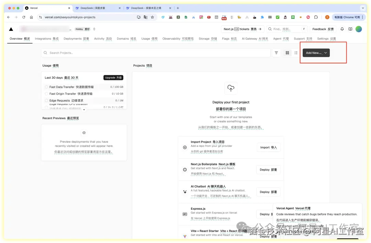
Task: Open the Integrations tab
Action: coord(47,38)
